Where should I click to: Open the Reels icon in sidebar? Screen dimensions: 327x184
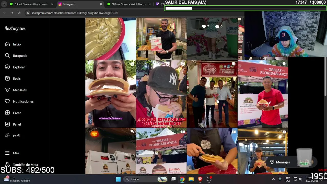tap(7, 78)
